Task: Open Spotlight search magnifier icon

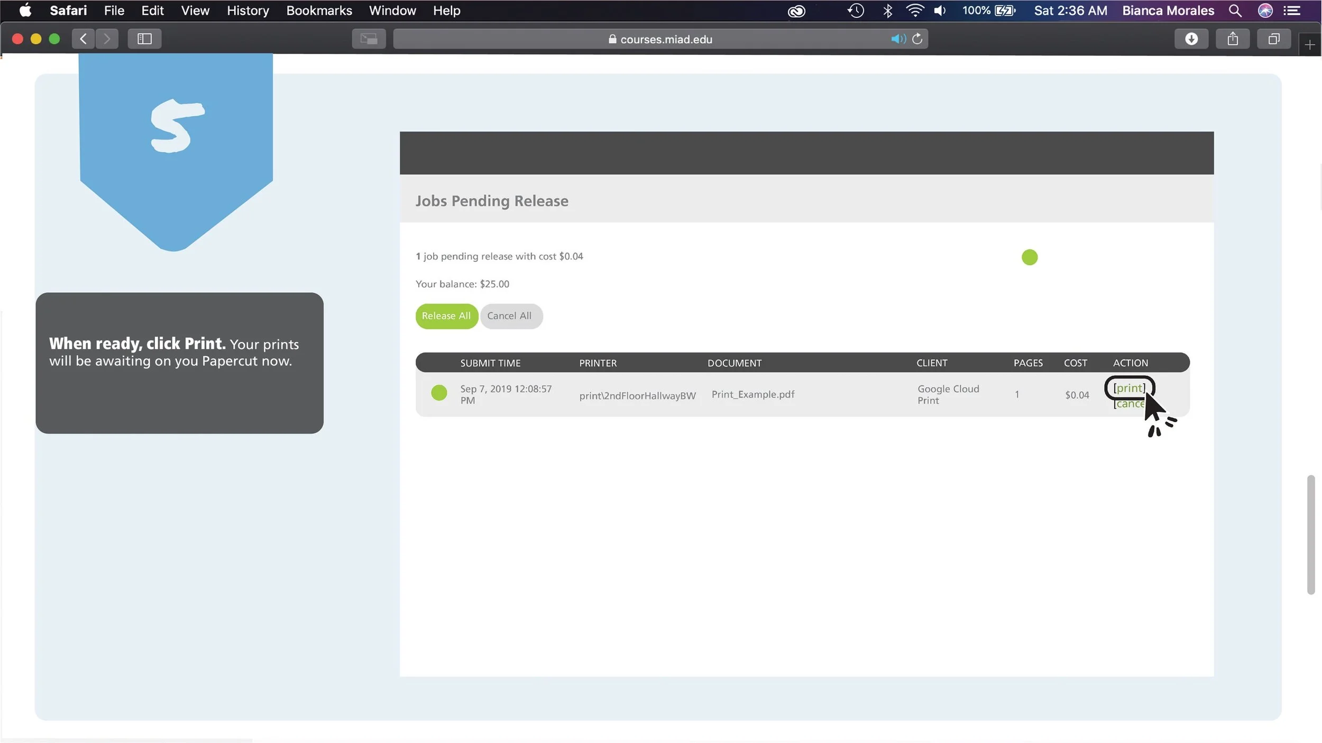Action: click(1235, 11)
